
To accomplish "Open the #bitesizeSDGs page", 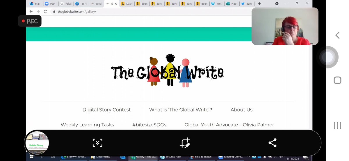I will (x=149, y=125).
